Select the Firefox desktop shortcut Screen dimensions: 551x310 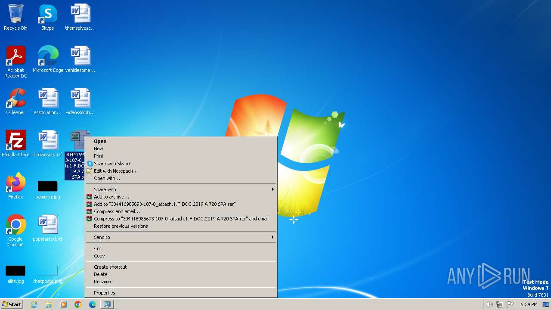[x=15, y=186]
